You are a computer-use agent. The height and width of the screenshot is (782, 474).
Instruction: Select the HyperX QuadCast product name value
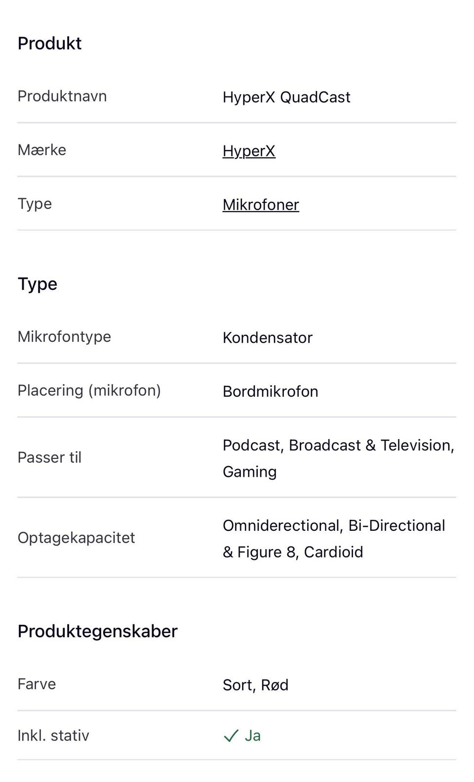tap(286, 97)
